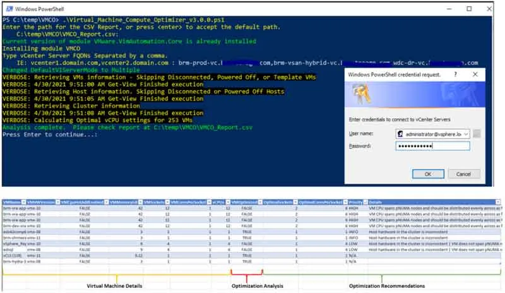The height and width of the screenshot is (293, 505).
Task: Click the help question mark in credential dialog
Action: tap(455, 75)
